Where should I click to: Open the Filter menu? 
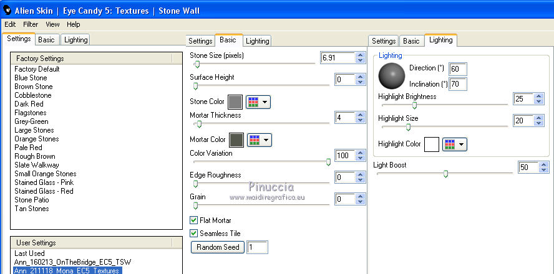[31, 24]
